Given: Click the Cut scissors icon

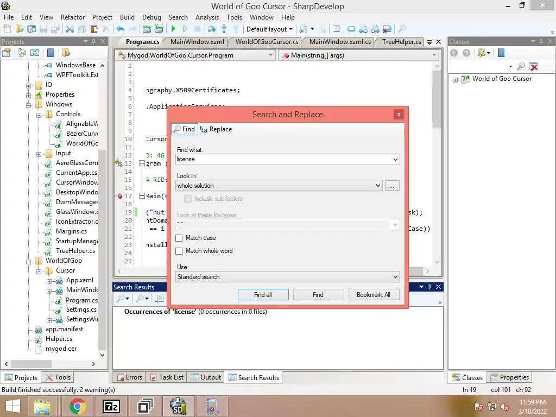Looking at the screenshot, I should [x=69, y=29].
